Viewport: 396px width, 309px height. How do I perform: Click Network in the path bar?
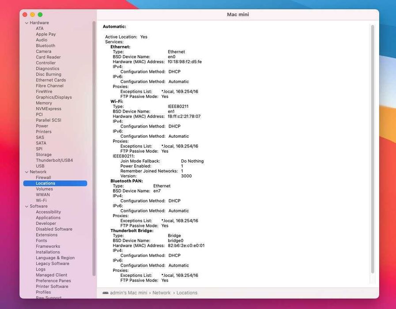(x=162, y=293)
